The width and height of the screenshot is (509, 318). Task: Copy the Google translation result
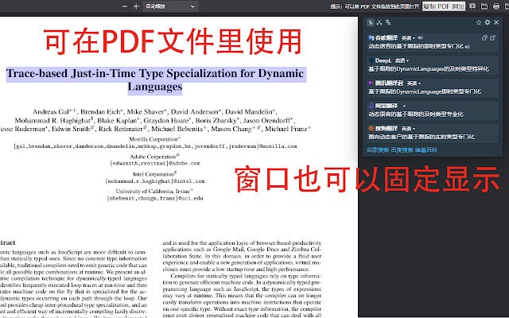pos(486,37)
